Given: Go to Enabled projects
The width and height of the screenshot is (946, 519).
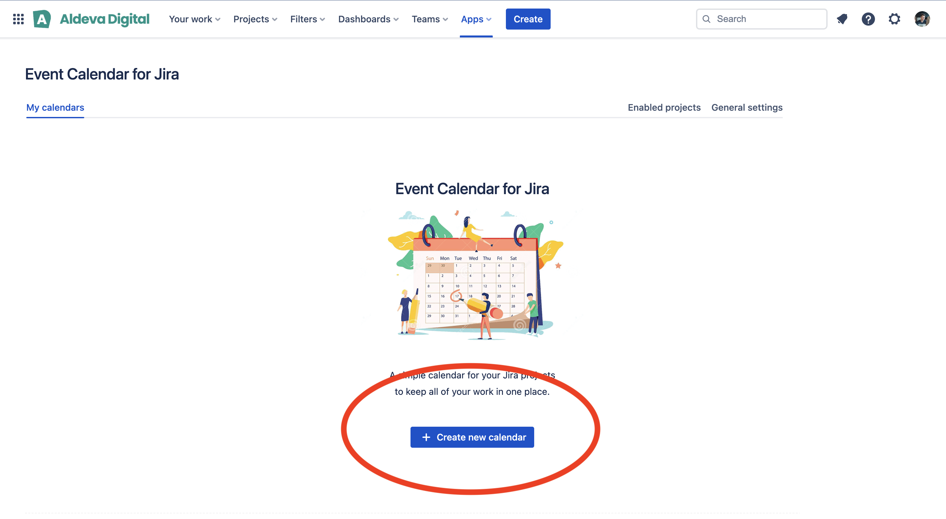Looking at the screenshot, I should click(x=664, y=107).
